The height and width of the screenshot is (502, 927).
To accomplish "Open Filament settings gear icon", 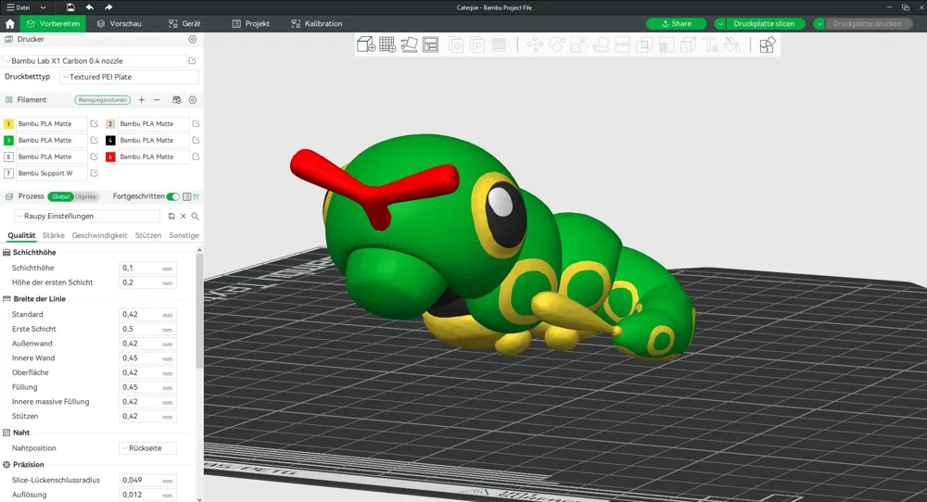I will click(x=192, y=100).
